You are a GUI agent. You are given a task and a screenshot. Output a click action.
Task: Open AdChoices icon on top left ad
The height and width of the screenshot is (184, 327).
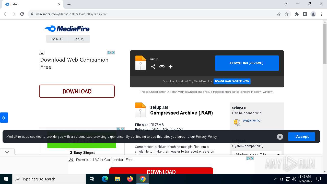(x=109, y=52)
